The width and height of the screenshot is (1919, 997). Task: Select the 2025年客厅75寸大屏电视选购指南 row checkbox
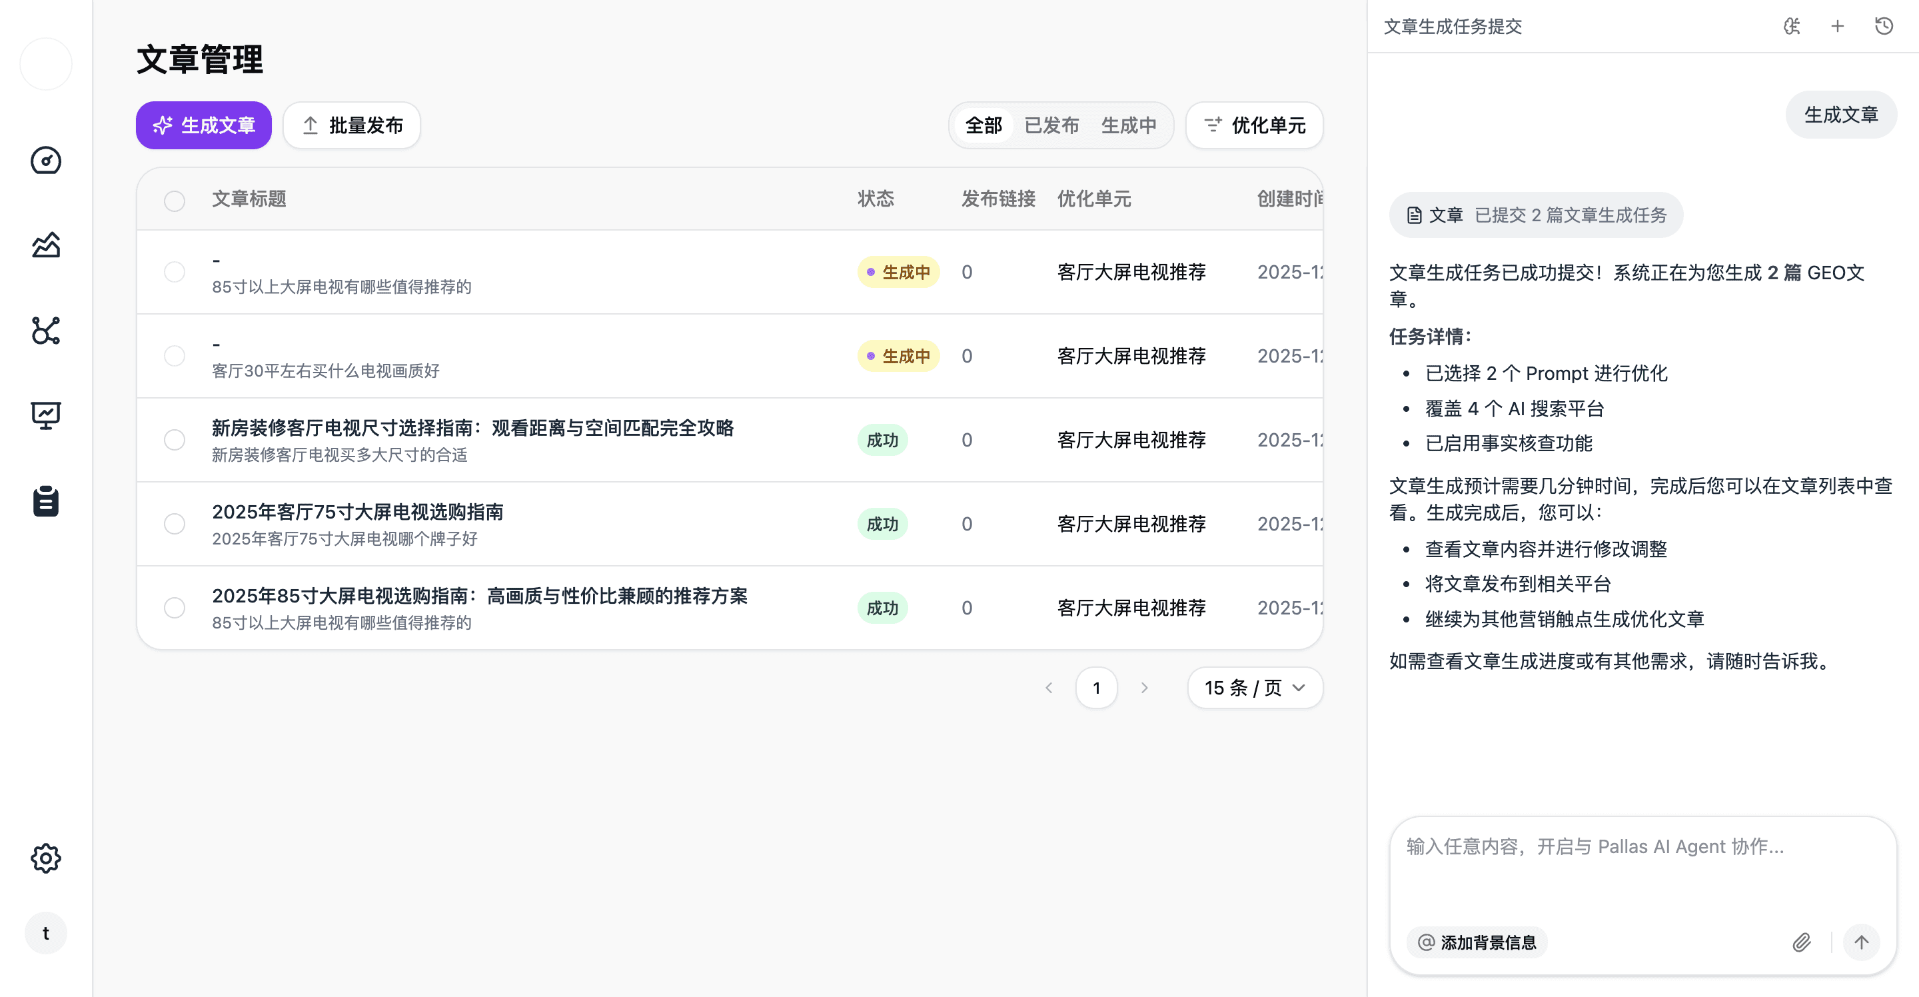pos(175,524)
